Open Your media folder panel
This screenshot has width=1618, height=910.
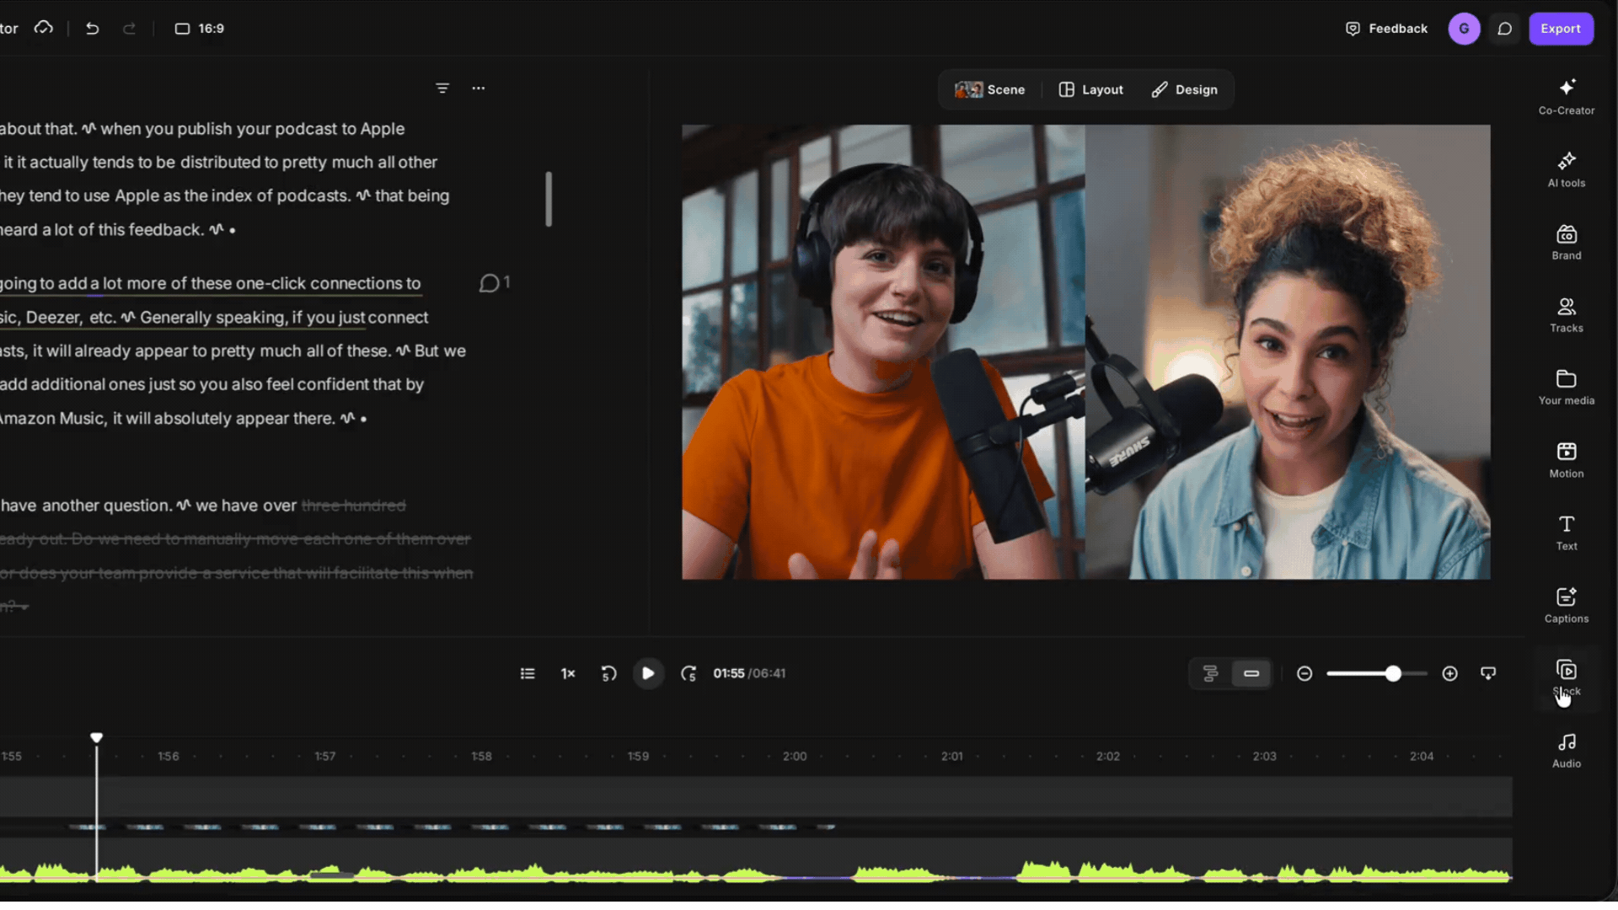[1566, 387]
